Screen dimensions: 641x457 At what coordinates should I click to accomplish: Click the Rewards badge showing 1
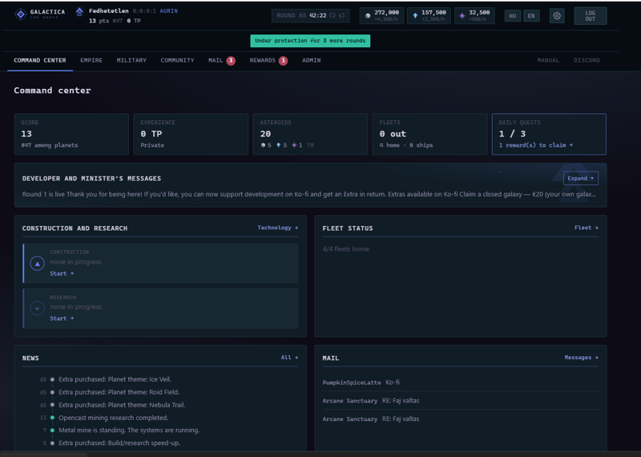(284, 61)
